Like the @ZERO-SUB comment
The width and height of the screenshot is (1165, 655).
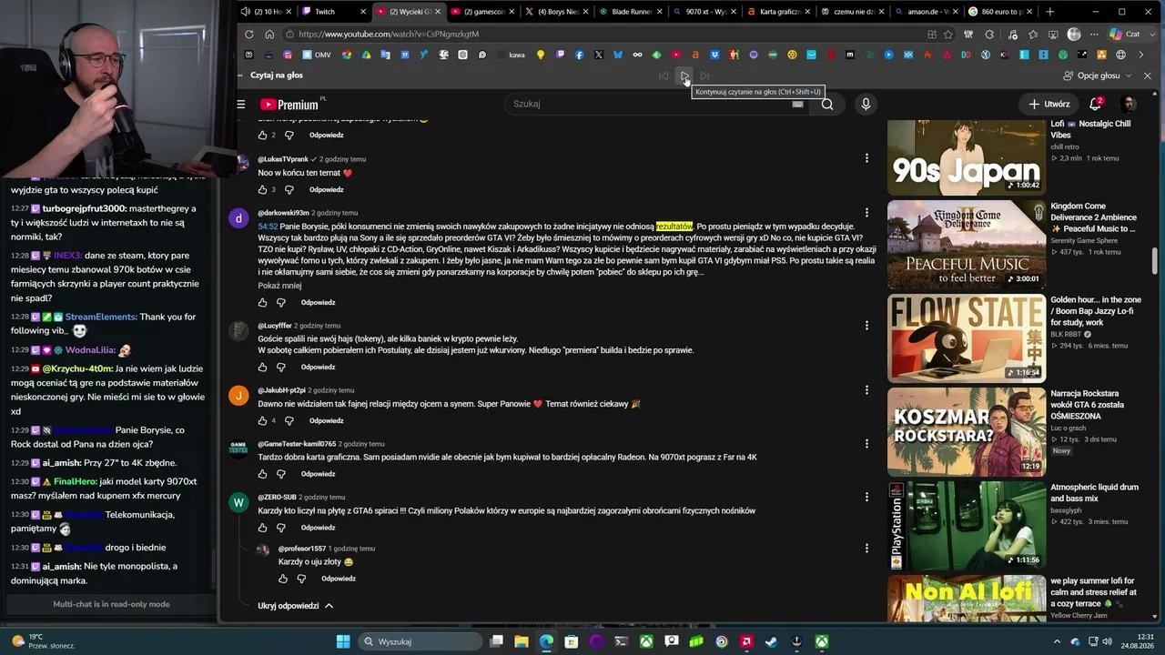point(262,528)
